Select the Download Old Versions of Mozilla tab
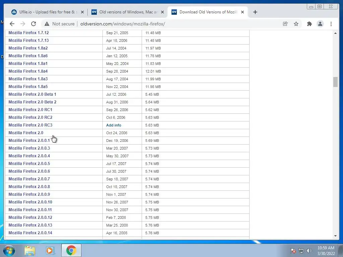 (x=208, y=12)
